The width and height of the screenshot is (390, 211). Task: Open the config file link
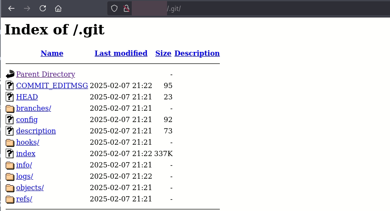tap(27, 119)
